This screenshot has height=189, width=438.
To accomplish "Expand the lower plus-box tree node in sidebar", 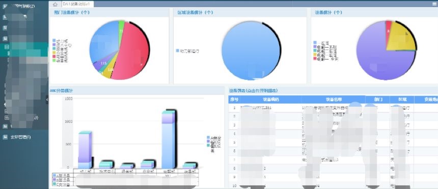I will click(x=6, y=118).
